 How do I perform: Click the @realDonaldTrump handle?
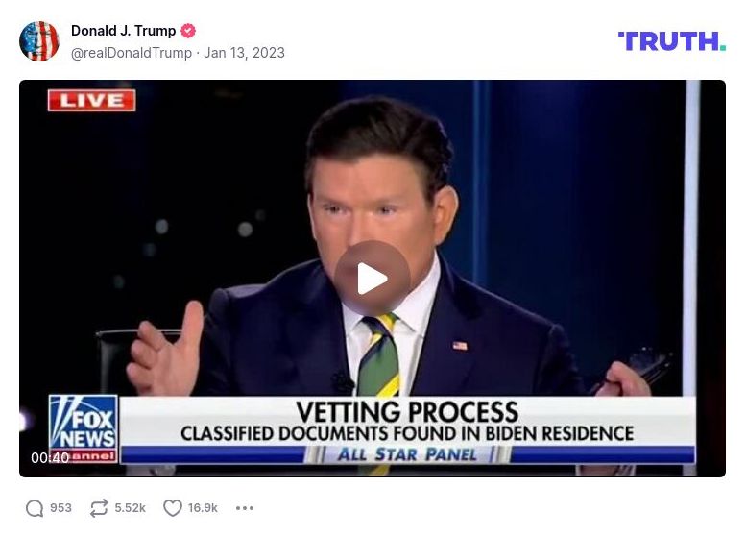tap(132, 53)
